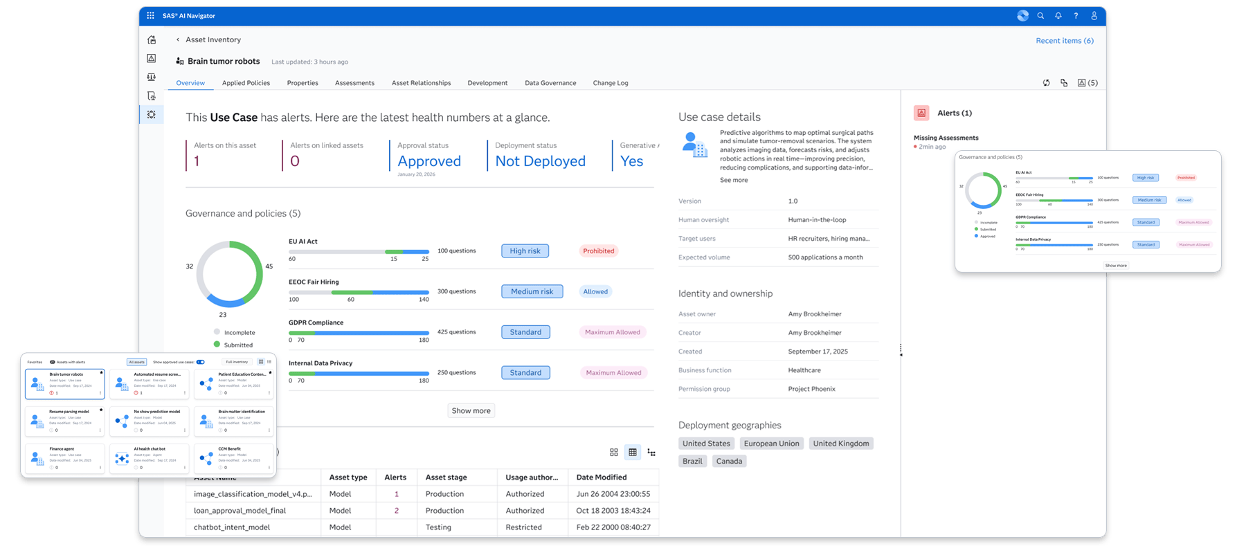Open the Change Log tab
The width and height of the screenshot is (1246, 546).
(611, 83)
